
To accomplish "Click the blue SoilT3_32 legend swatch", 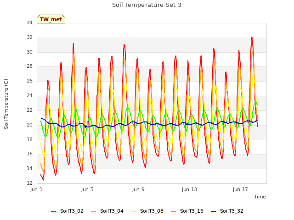I will [x=213, y=212].
